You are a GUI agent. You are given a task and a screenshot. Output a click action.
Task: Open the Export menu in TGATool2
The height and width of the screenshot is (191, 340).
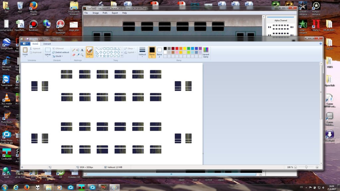(x=115, y=13)
